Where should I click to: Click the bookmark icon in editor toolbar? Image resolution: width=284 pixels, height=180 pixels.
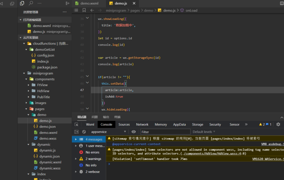pos(84,10)
